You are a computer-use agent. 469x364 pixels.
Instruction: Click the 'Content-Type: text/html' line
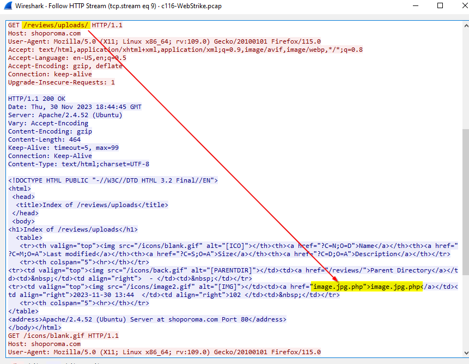click(x=78, y=164)
